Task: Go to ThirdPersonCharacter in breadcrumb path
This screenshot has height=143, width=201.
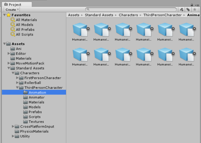Action: click(x=162, y=15)
